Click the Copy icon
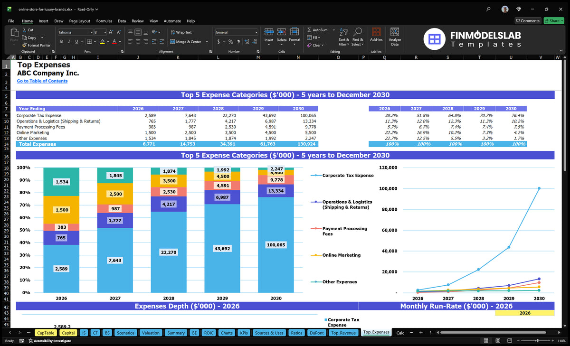This screenshot has width=570, height=346. coord(24,37)
